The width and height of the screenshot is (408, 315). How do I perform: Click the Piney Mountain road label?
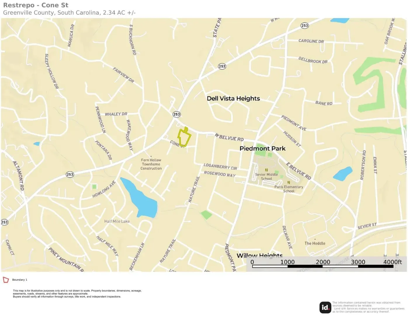point(66,260)
